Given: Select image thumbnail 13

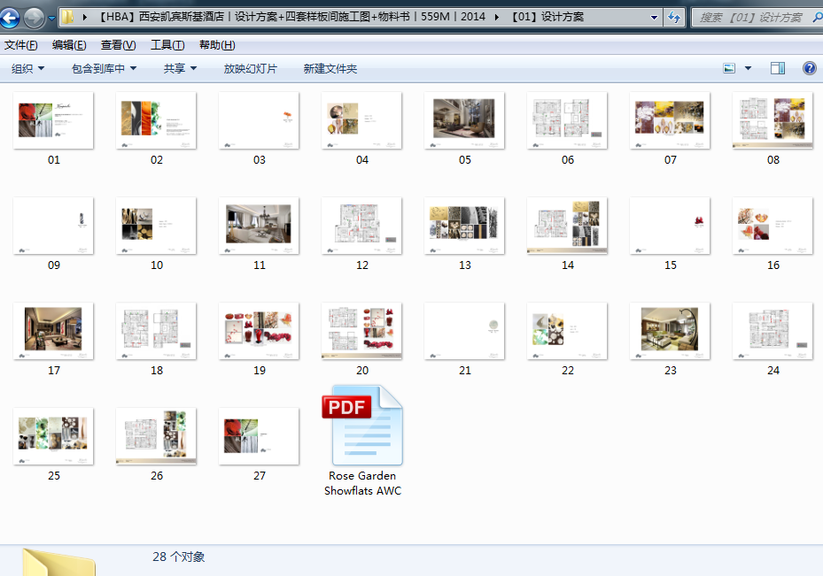Looking at the screenshot, I should pos(464,226).
